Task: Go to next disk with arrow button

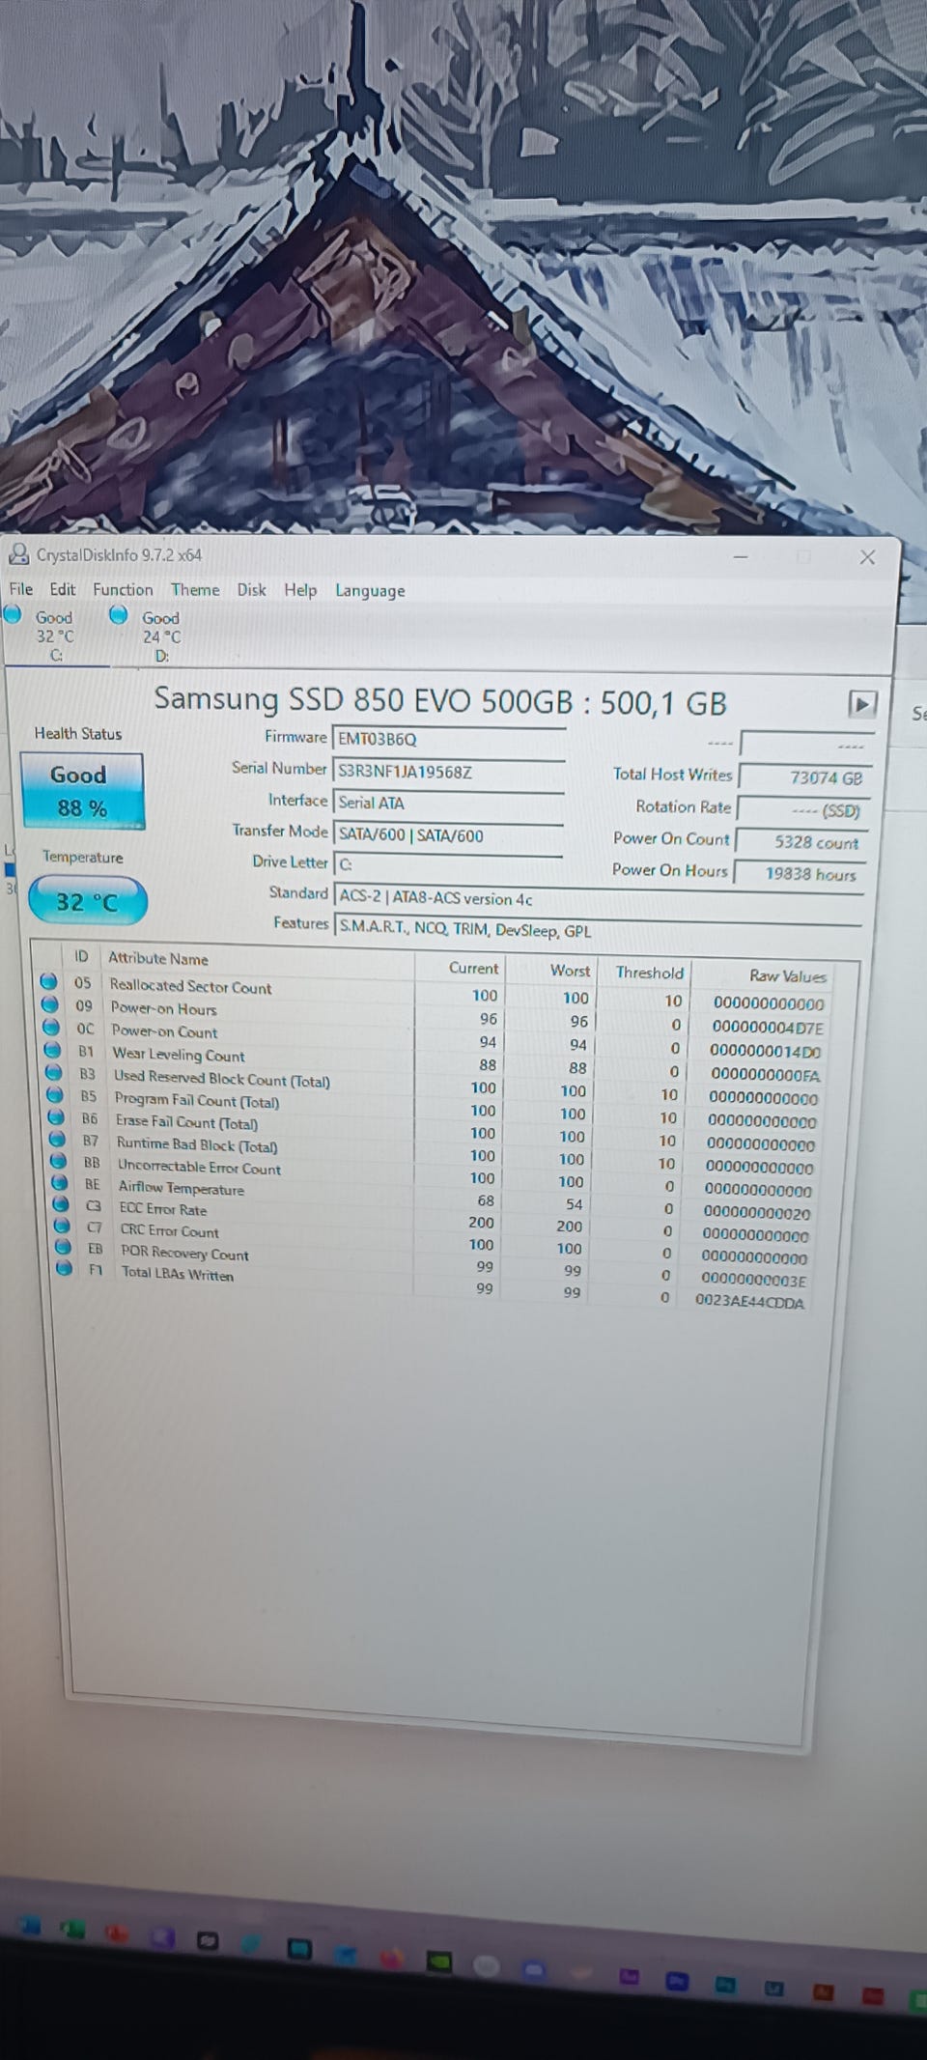Action: [861, 703]
